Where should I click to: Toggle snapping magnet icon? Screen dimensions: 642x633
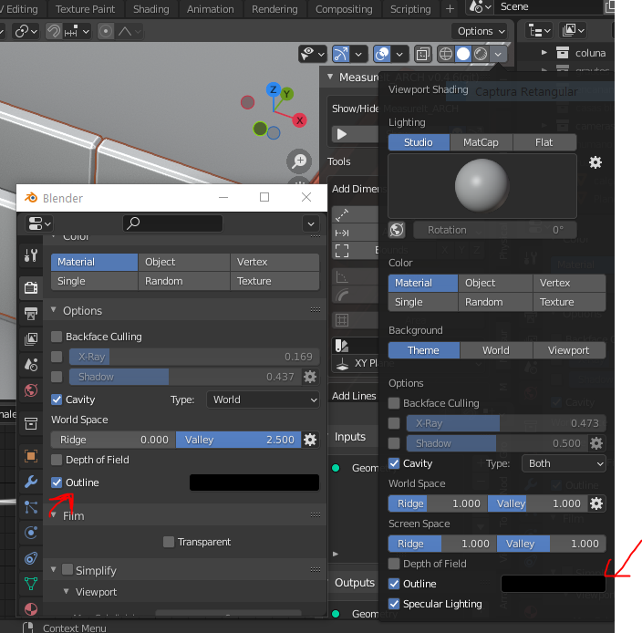54,31
